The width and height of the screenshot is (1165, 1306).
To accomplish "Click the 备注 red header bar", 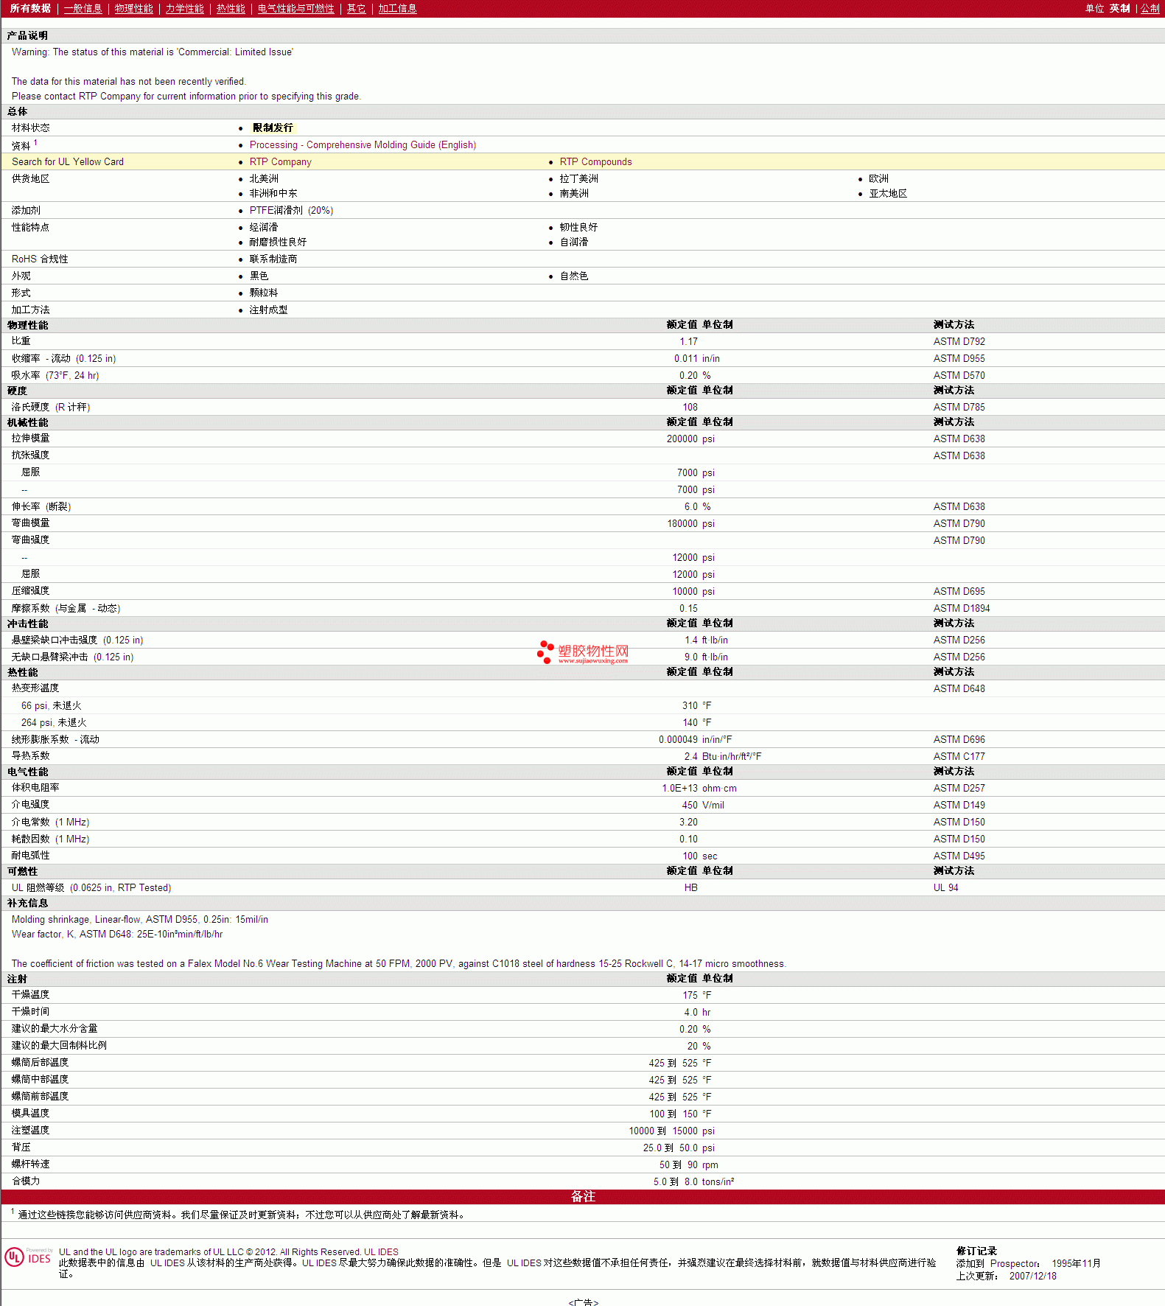I will coord(582,1197).
